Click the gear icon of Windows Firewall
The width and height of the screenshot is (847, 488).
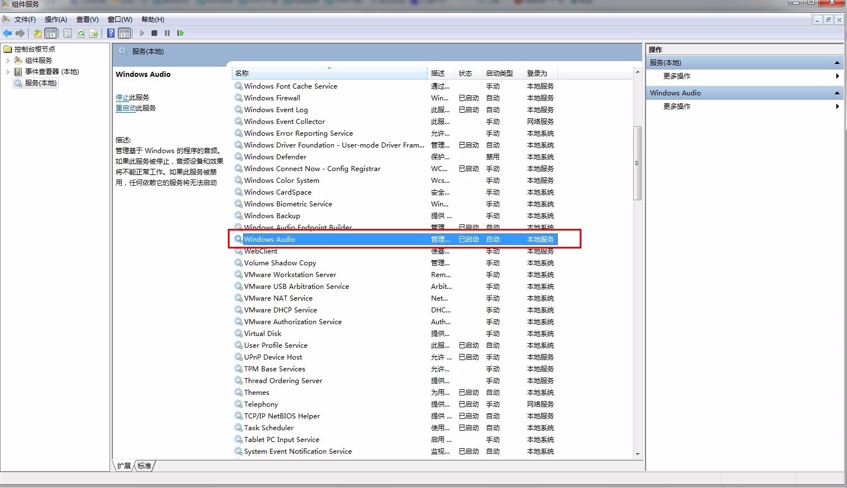point(239,98)
